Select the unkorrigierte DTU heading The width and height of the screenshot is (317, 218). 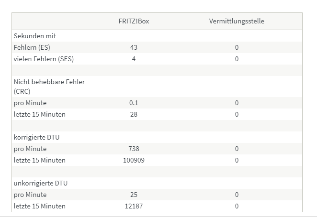41,183
